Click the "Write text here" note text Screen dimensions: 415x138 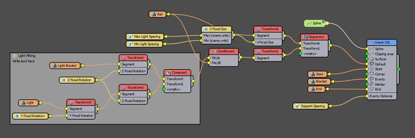[23, 61]
